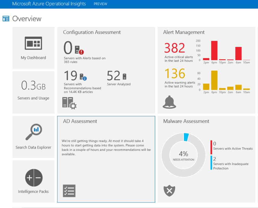Click the server critical alert icon
The width and height of the screenshot is (258, 208).
point(79,50)
